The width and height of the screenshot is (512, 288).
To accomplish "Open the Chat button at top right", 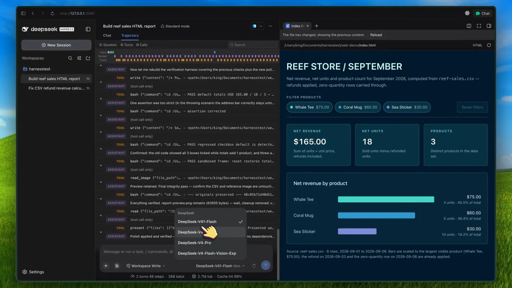I will pyautogui.click(x=483, y=13).
